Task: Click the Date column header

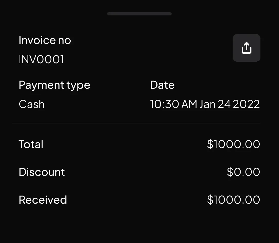Action: pyautogui.click(x=162, y=85)
